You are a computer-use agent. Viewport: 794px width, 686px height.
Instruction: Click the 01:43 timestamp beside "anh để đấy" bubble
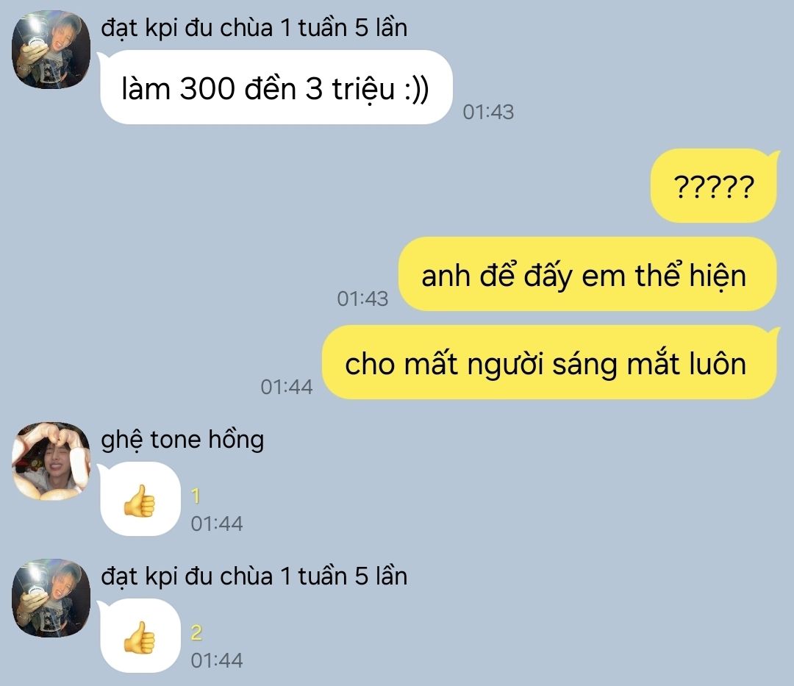(x=362, y=299)
